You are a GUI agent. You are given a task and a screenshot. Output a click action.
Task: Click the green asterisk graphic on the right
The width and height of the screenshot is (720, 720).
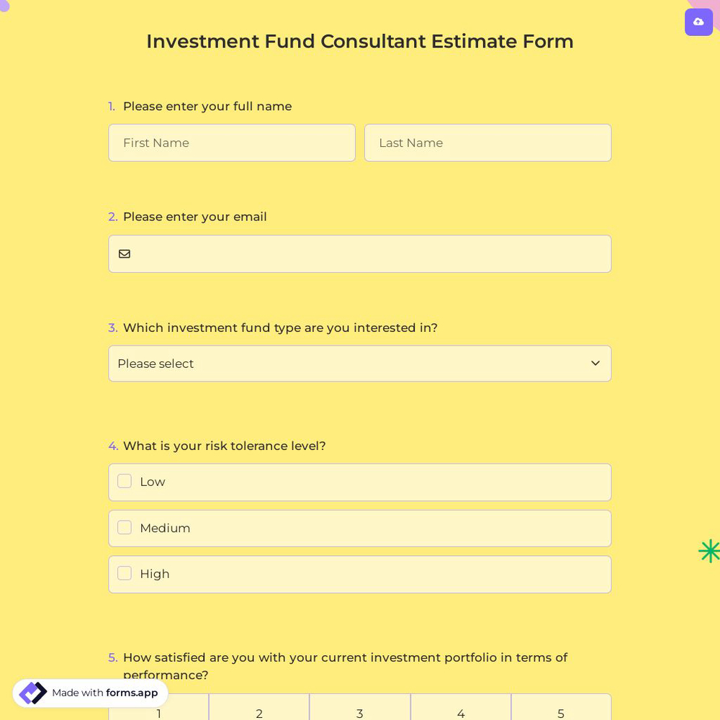pos(709,551)
